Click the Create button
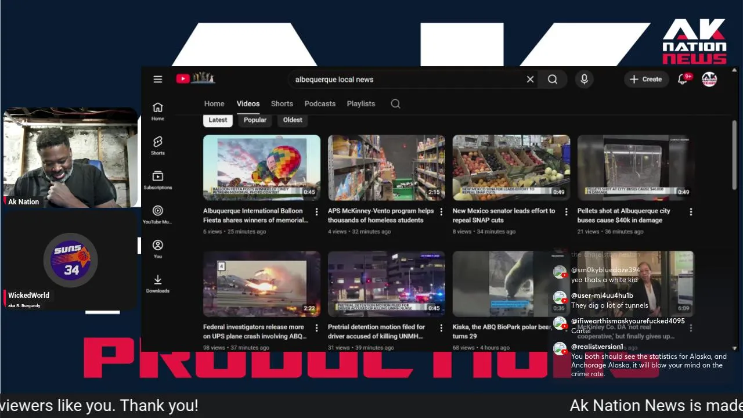This screenshot has width=743, height=418. [x=646, y=80]
